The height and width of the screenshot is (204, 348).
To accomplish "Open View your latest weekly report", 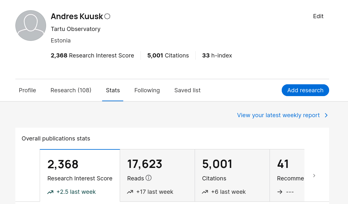I will [278, 115].
